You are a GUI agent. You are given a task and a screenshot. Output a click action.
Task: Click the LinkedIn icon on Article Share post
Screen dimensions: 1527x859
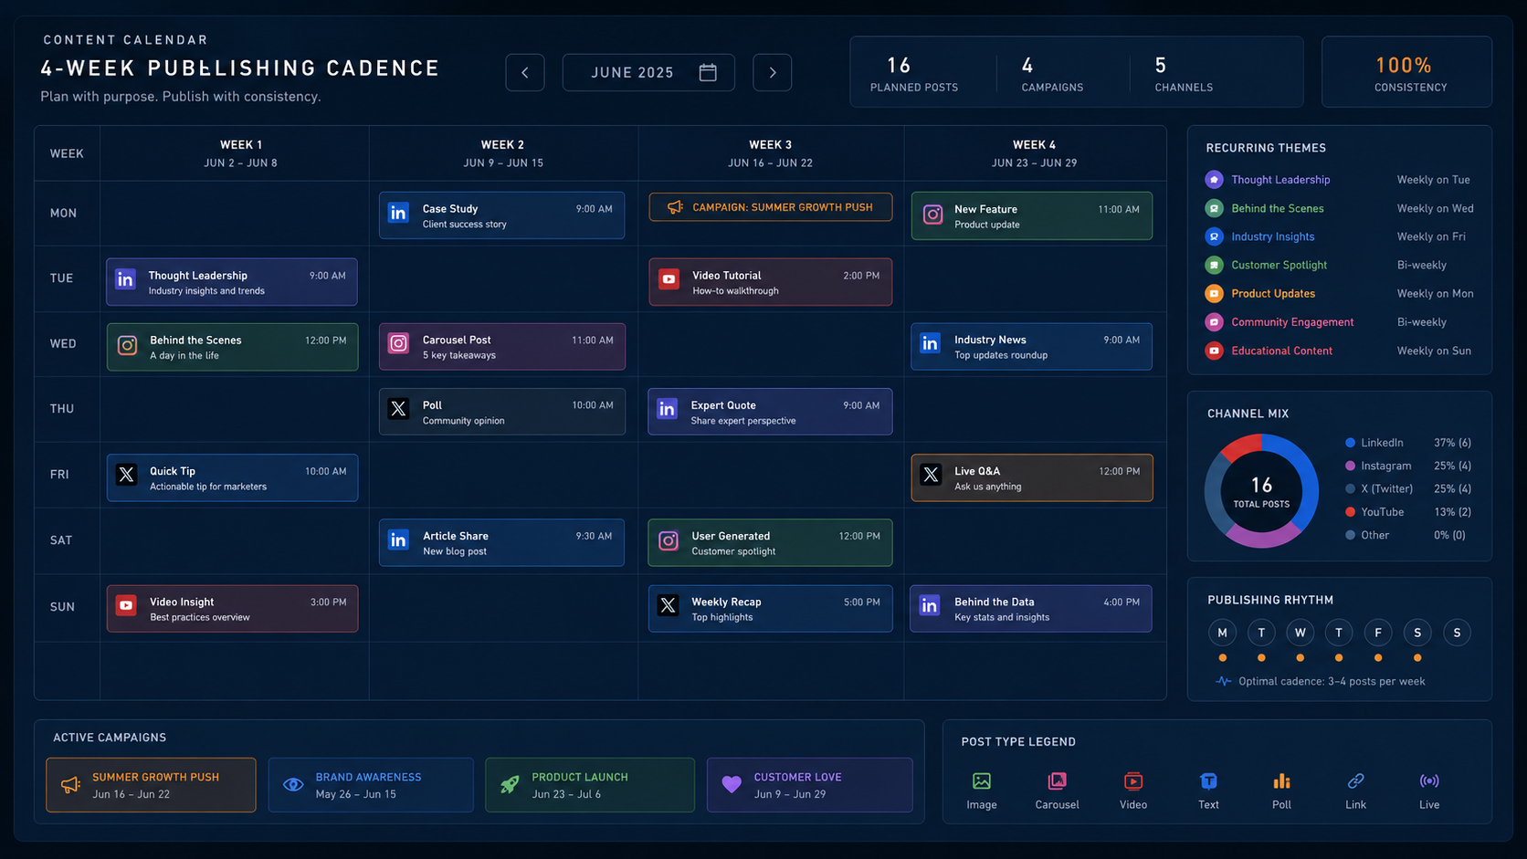point(398,539)
